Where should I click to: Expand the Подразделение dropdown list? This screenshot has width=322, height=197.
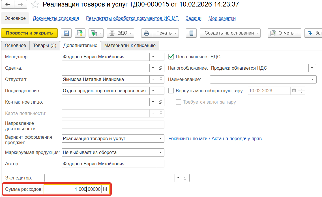pos(153,91)
